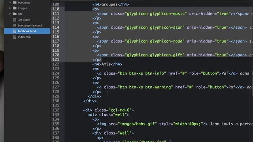This screenshot has width=253, height=142.
Task: Click line number 109 in gutter
Action: (56, 4)
